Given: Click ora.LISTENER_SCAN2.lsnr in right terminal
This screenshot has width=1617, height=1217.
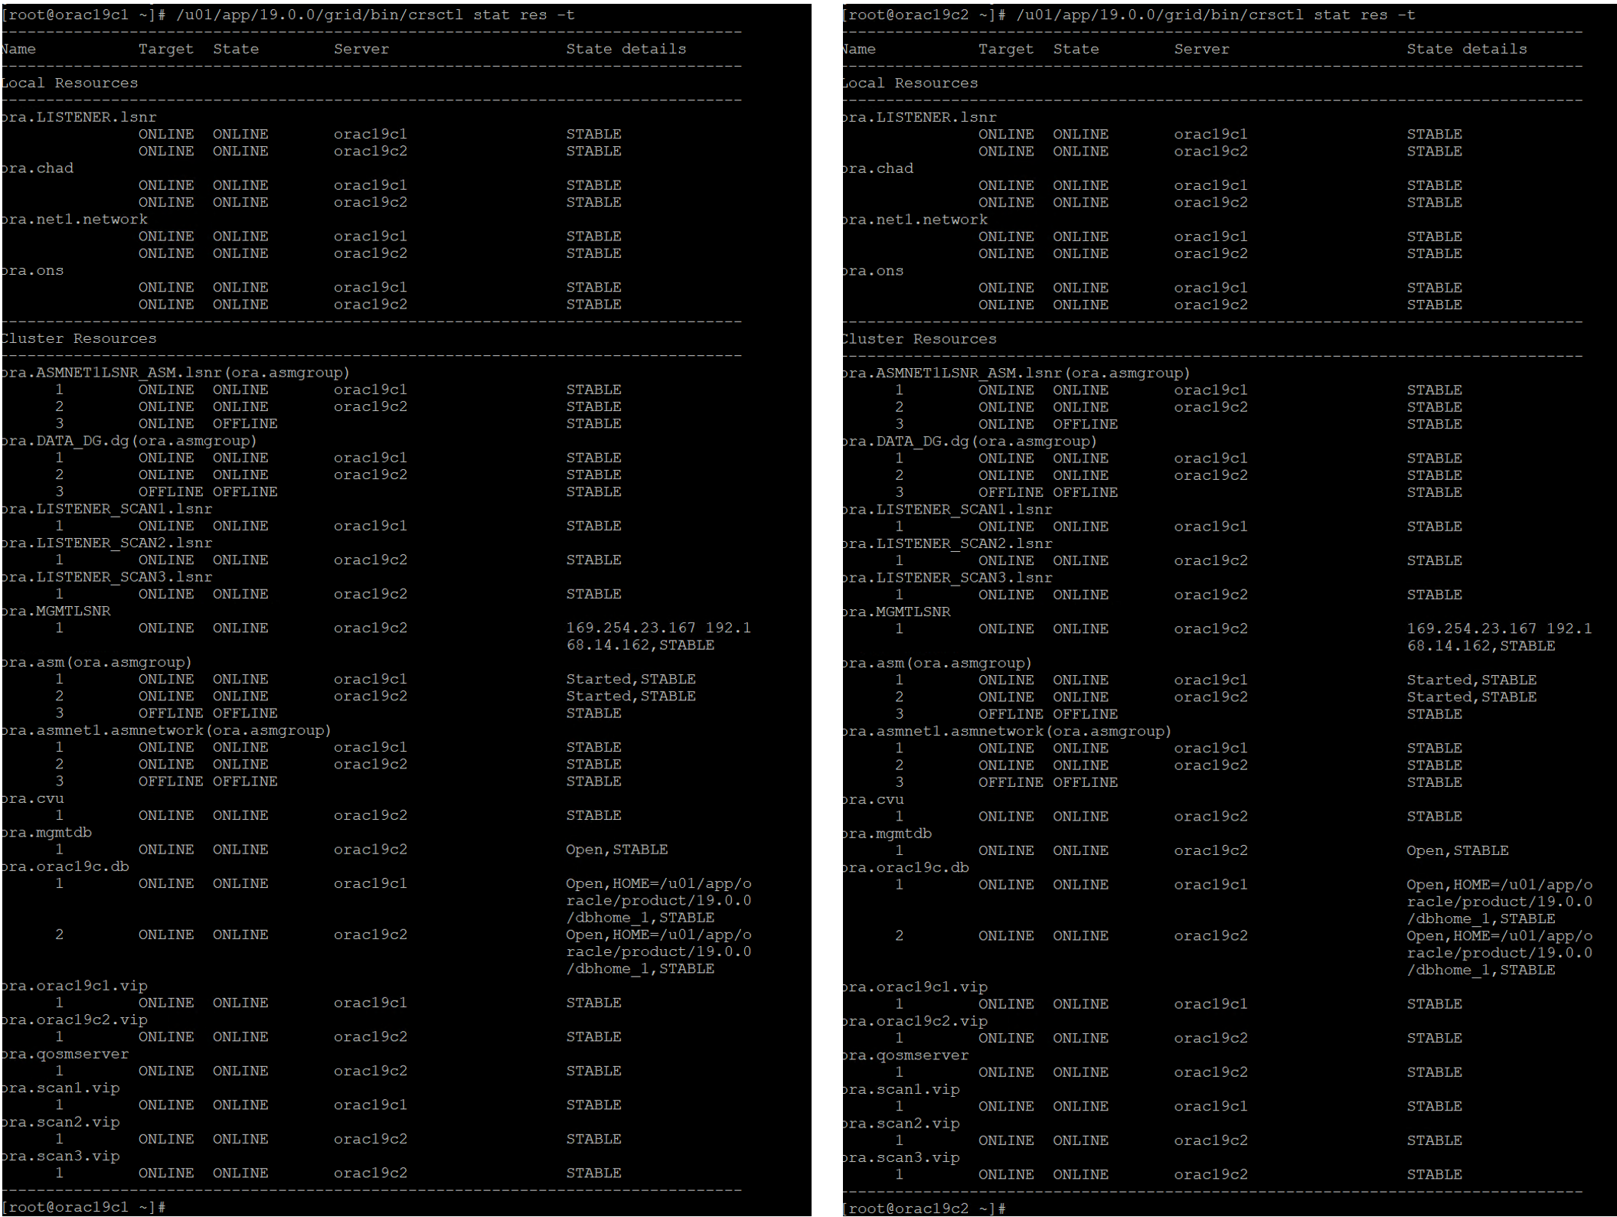Looking at the screenshot, I should point(947,543).
